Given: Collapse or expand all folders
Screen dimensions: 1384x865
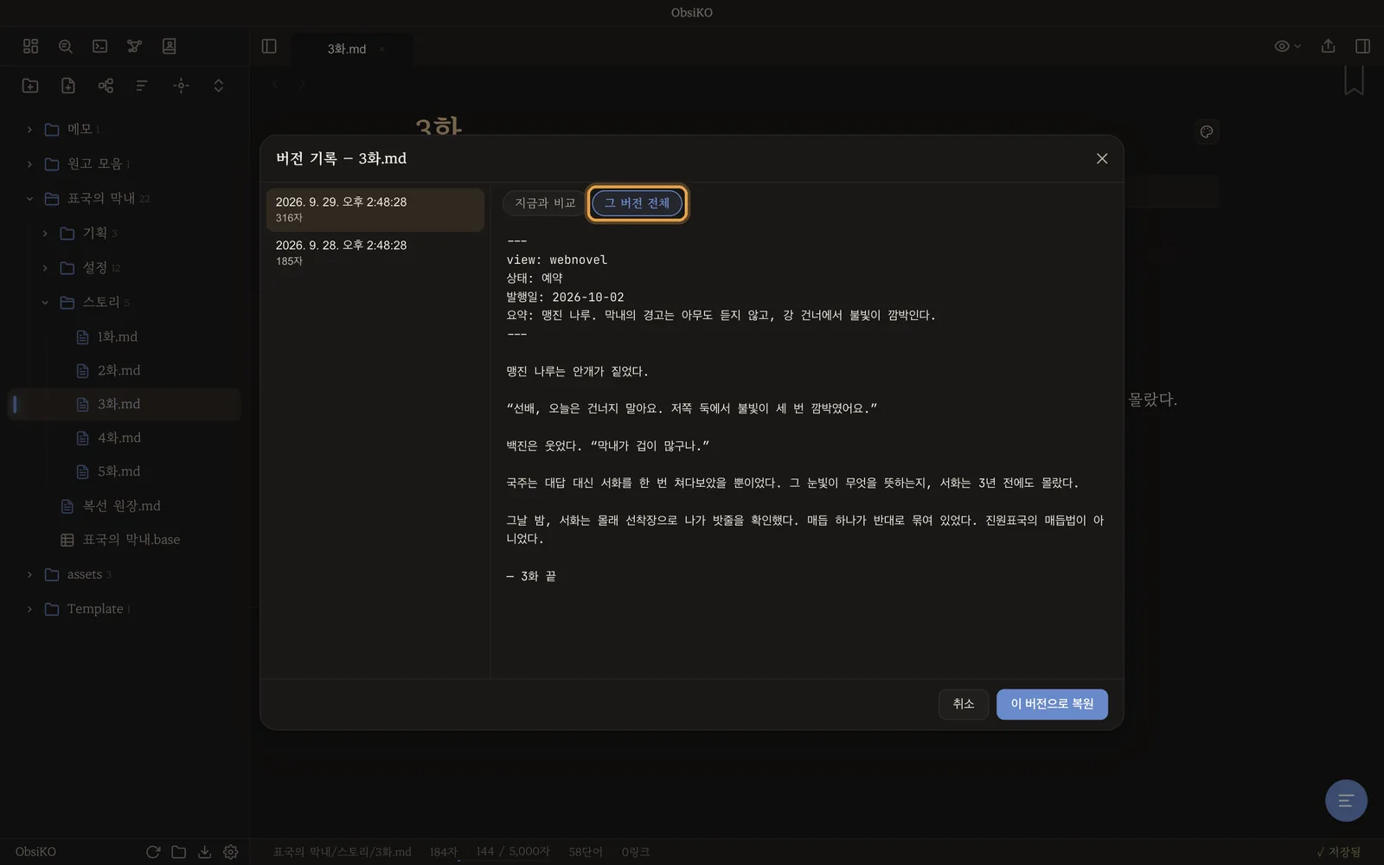Looking at the screenshot, I should point(218,85).
